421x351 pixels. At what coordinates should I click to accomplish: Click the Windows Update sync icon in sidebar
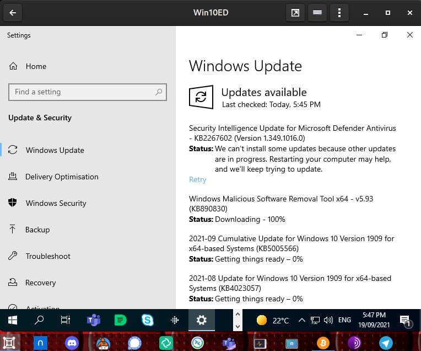point(13,150)
